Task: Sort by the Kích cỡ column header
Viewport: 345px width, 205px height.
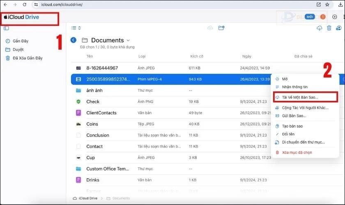Action: (197, 56)
